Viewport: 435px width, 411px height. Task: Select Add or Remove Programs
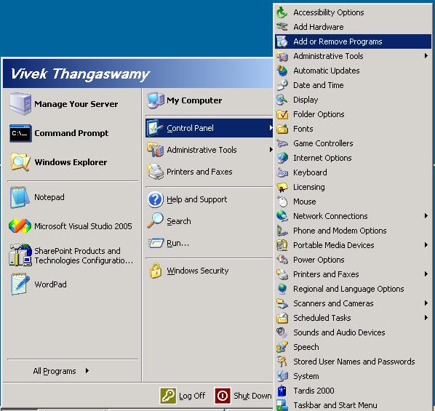click(353, 41)
